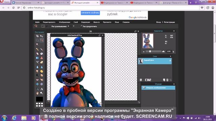This screenshot has width=216, height=121.
Task: Select the Crop tool
Action: point(37,36)
